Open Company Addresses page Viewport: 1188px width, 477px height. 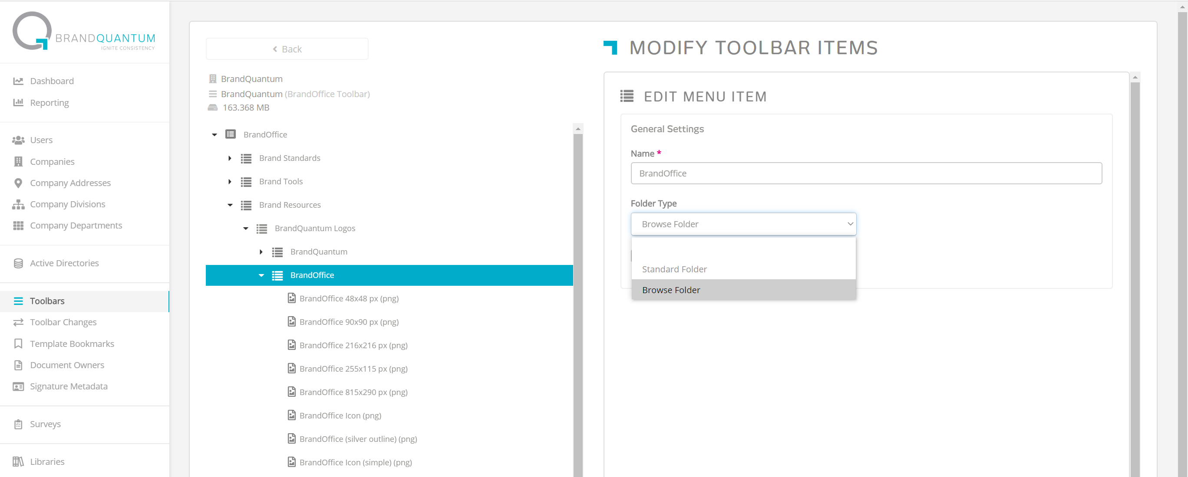click(70, 183)
